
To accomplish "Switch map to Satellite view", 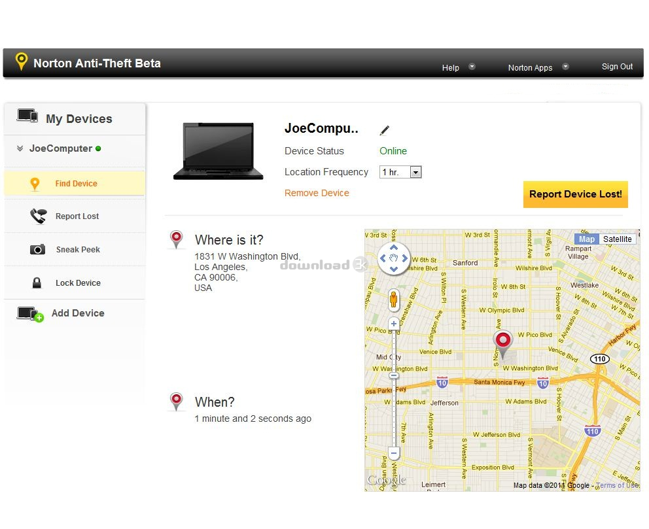I will [617, 239].
